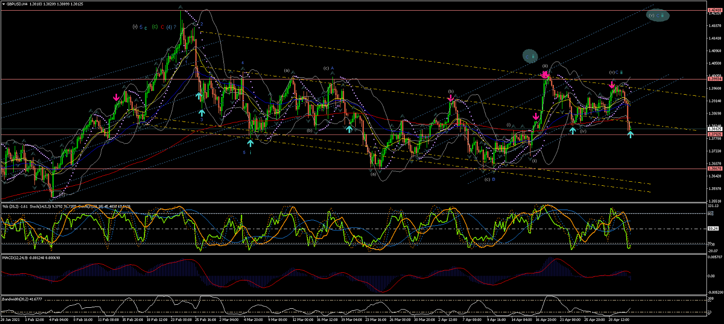Click the cyan up arrow at the (iv) low
Screen dimensions: 724x324
coord(573,131)
